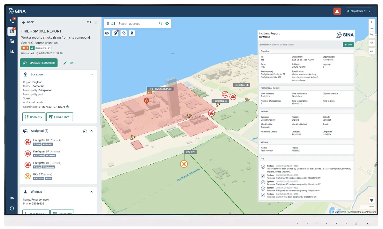Click the Helicopter tag under Firefighter 08
The height and width of the screenshot is (229, 383).
(49, 167)
